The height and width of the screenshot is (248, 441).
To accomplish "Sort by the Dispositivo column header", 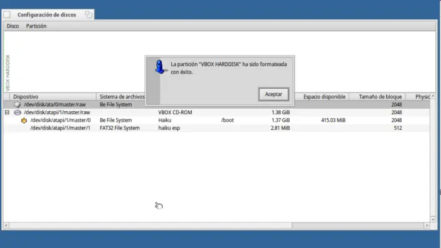I will coord(53,97).
